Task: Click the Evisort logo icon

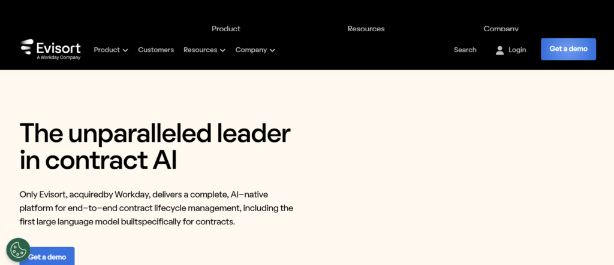Action: (28, 45)
